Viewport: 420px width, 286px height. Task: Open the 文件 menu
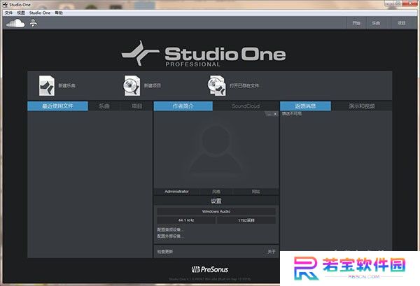(8, 13)
